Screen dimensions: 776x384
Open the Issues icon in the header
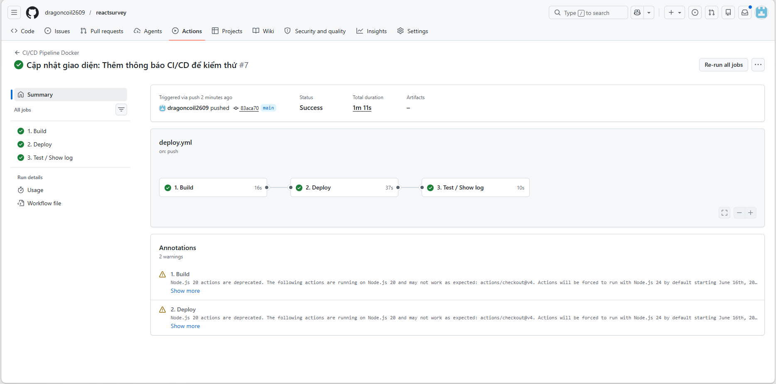pyautogui.click(x=695, y=12)
